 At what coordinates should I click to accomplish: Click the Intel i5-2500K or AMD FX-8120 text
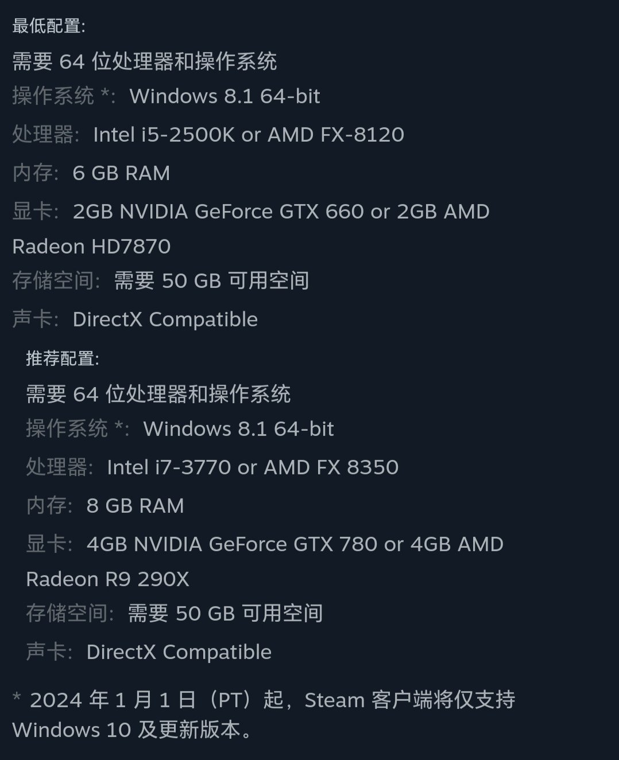pyautogui.click(x=248, y=135)
